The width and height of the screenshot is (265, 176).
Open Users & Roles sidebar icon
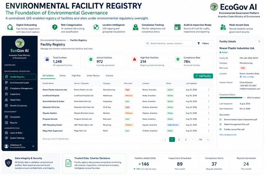7,133
